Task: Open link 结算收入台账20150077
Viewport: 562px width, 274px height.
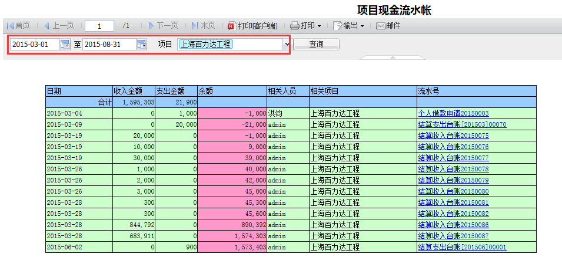Action: click(453, 158)
